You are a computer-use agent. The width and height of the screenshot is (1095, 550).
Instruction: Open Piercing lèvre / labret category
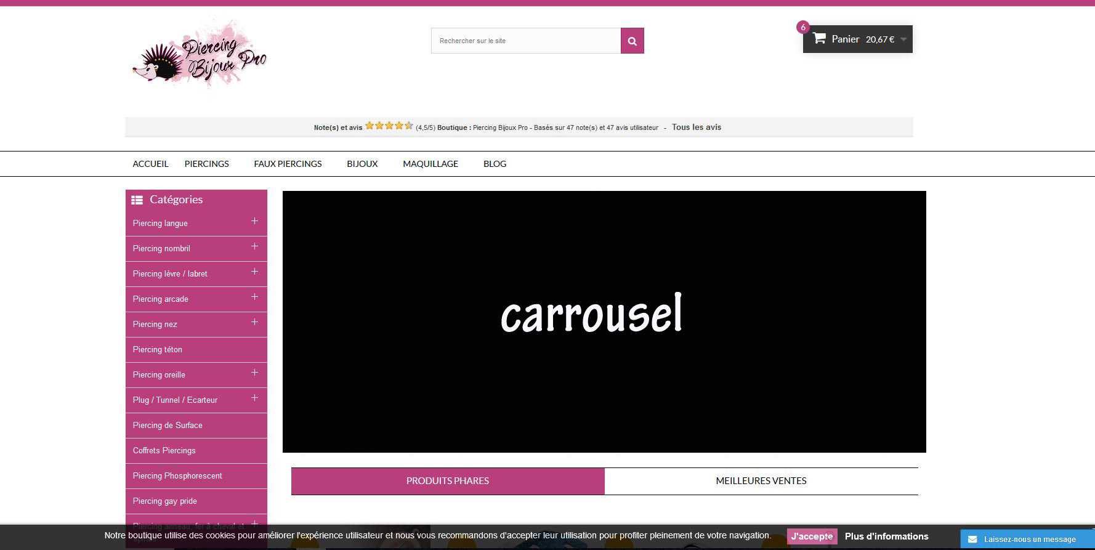(x=170, y=274)
